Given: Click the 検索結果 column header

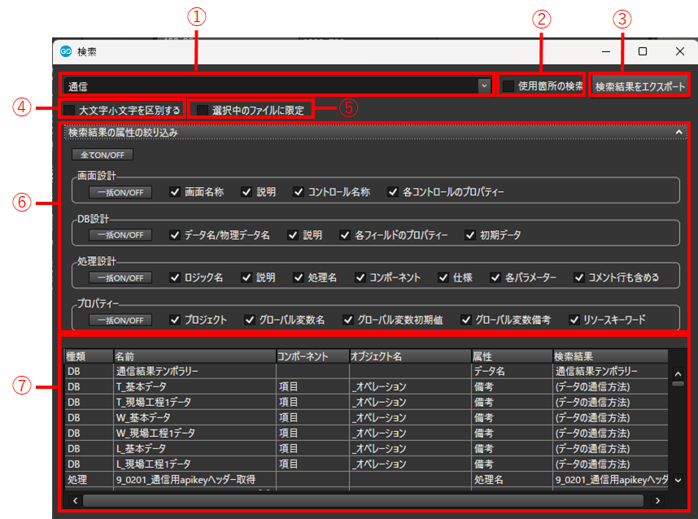Looking at the screenshot, I should (609, 356).
